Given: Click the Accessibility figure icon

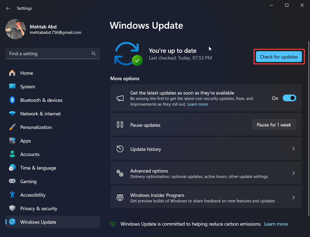Looking at the screenshot, I should [x=12, y=195].
